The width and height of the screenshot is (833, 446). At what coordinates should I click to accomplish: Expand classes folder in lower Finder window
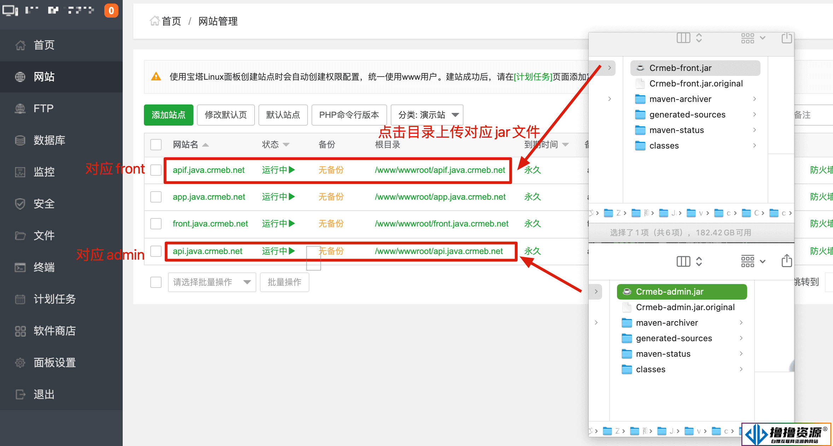[741, 369]
